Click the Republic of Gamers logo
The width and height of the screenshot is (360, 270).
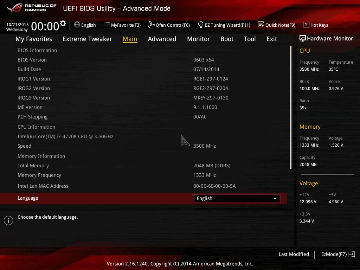pos(32,8)
